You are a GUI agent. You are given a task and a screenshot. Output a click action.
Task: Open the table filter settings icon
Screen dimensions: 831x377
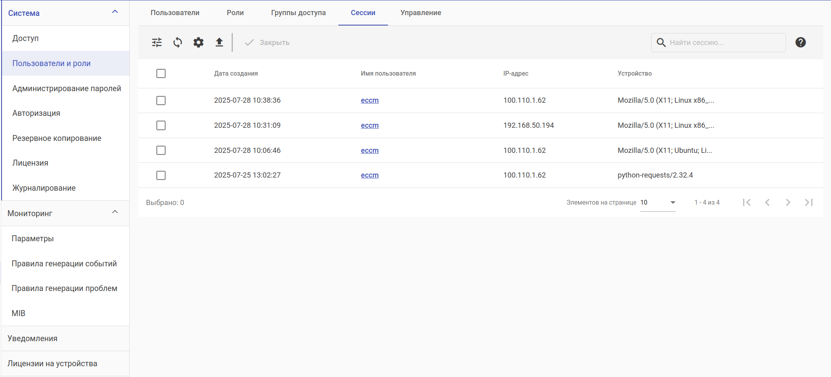coord(157,43)
